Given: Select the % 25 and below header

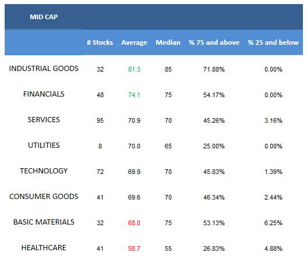Looking at the screenshot, I should point(273,42).
